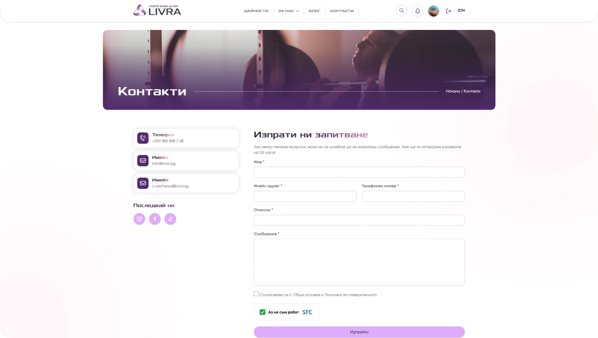Viewport: 598px width, 338px height.
Task: Click the phone icon in Телефон card
Action: [x=143, y=138]
